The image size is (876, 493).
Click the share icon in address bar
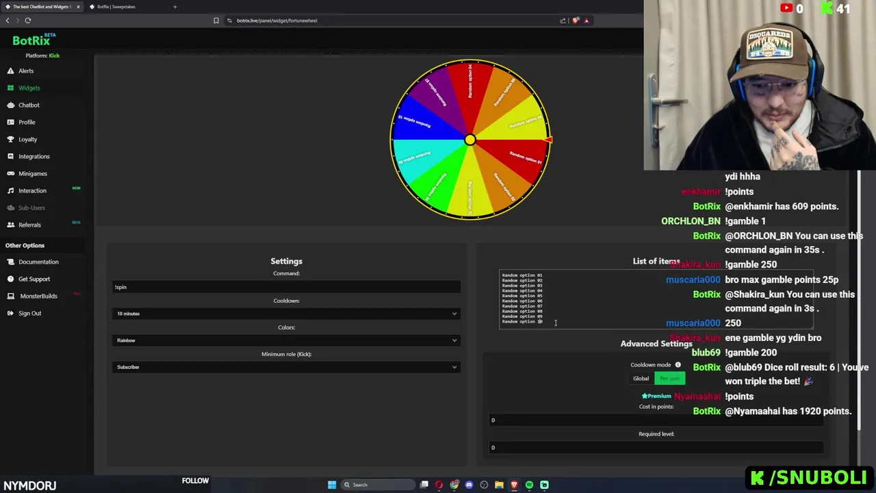pos(563,21)
